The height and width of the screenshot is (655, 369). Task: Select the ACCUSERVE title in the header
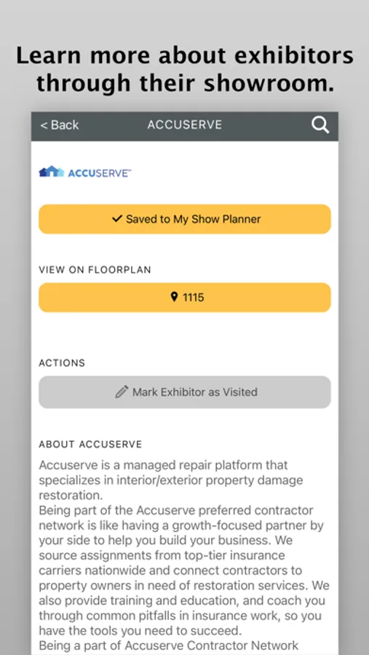(185, 125)
